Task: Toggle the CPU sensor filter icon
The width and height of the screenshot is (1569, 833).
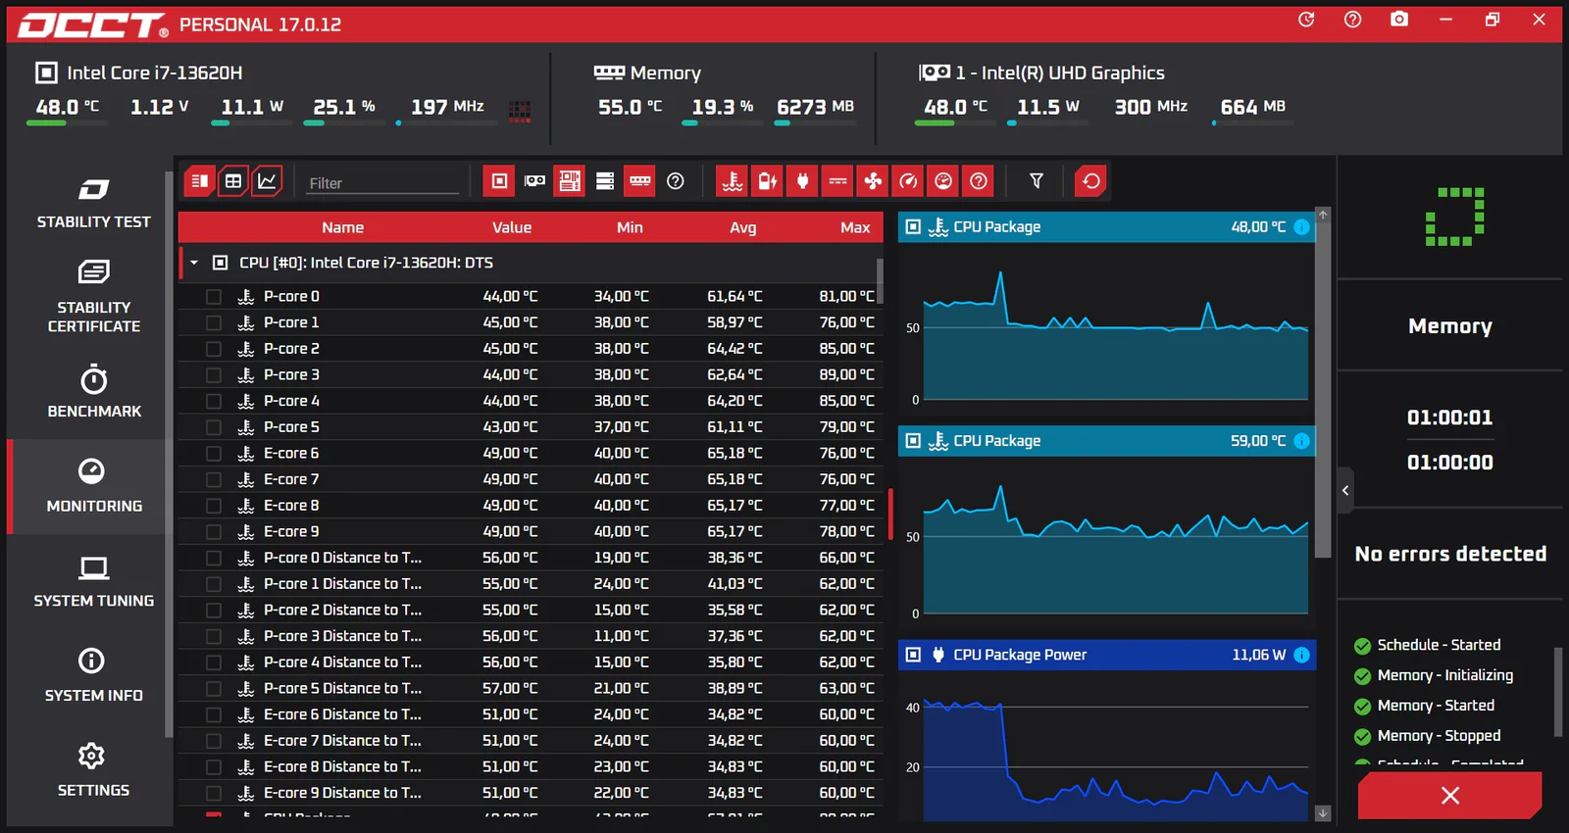Action: click(499, 181)
